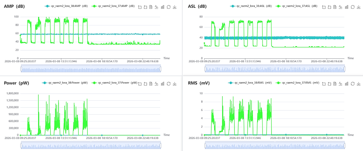Image resolution: width=363 pixels, height=151 pixels.
Task: Click zoom reset icon on the AMP chart
Action: 145,7
